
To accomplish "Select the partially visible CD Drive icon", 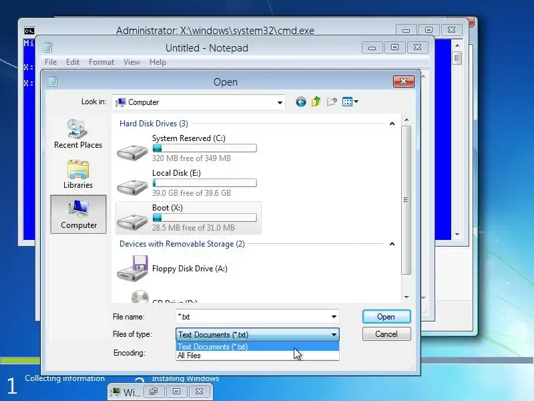I will coord(140,297).
